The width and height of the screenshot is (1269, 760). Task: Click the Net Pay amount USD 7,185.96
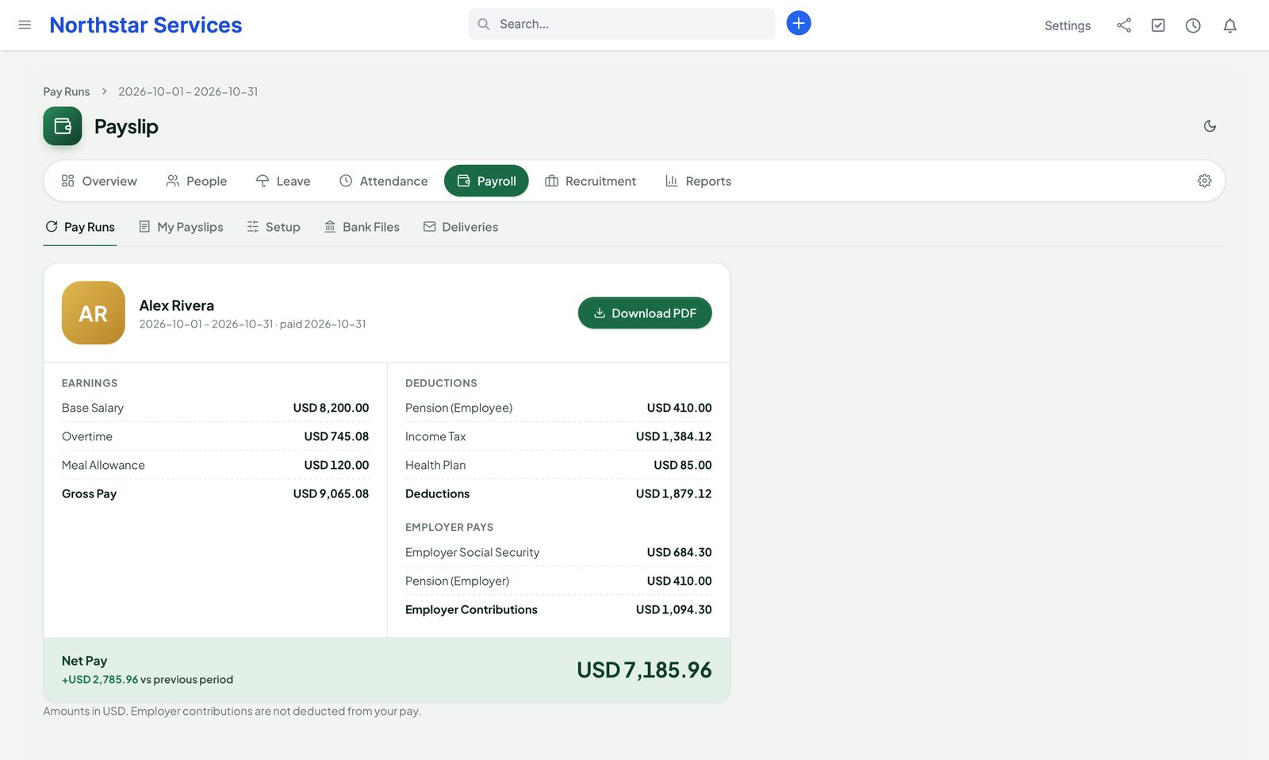(644, 670)
